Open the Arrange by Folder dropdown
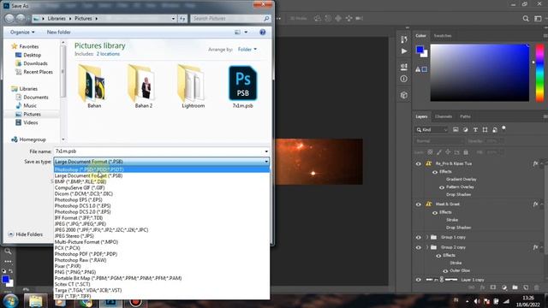548x308 pixels. coord(247,50)
